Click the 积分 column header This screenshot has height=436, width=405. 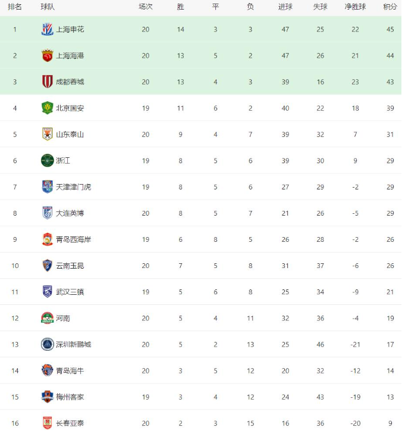[x=390, y=7]
